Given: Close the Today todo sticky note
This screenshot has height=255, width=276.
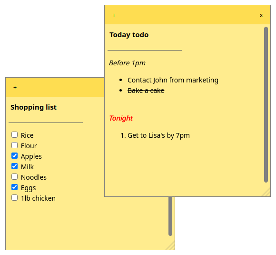Looking at the screenshot, I should point(261,15).
